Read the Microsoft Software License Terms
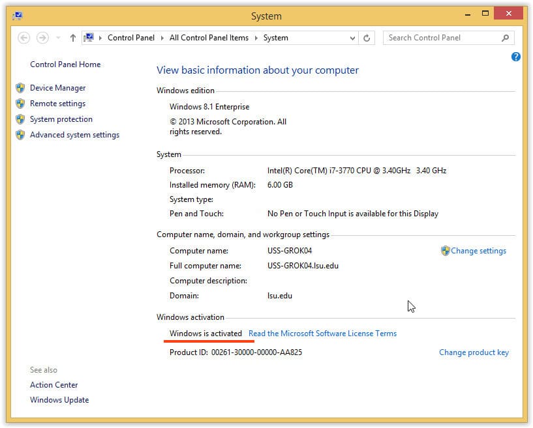Image resolution: width=533 pixels, height=428 pixels. [322, 334]
